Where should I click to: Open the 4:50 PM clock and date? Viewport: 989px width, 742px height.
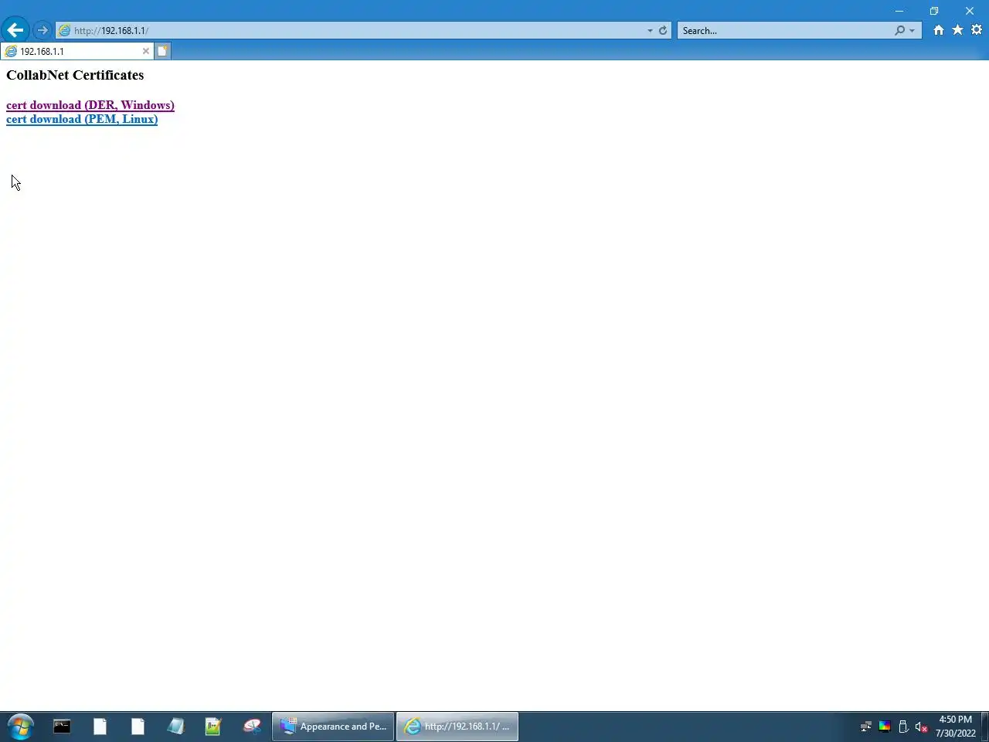tap(956, 727)
